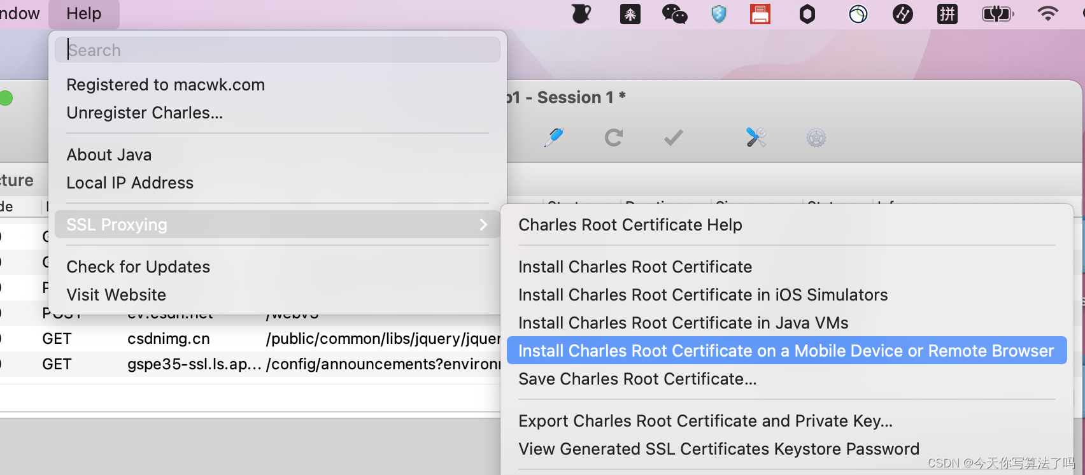Choose Check for Updates menu item

coord(138,267)
